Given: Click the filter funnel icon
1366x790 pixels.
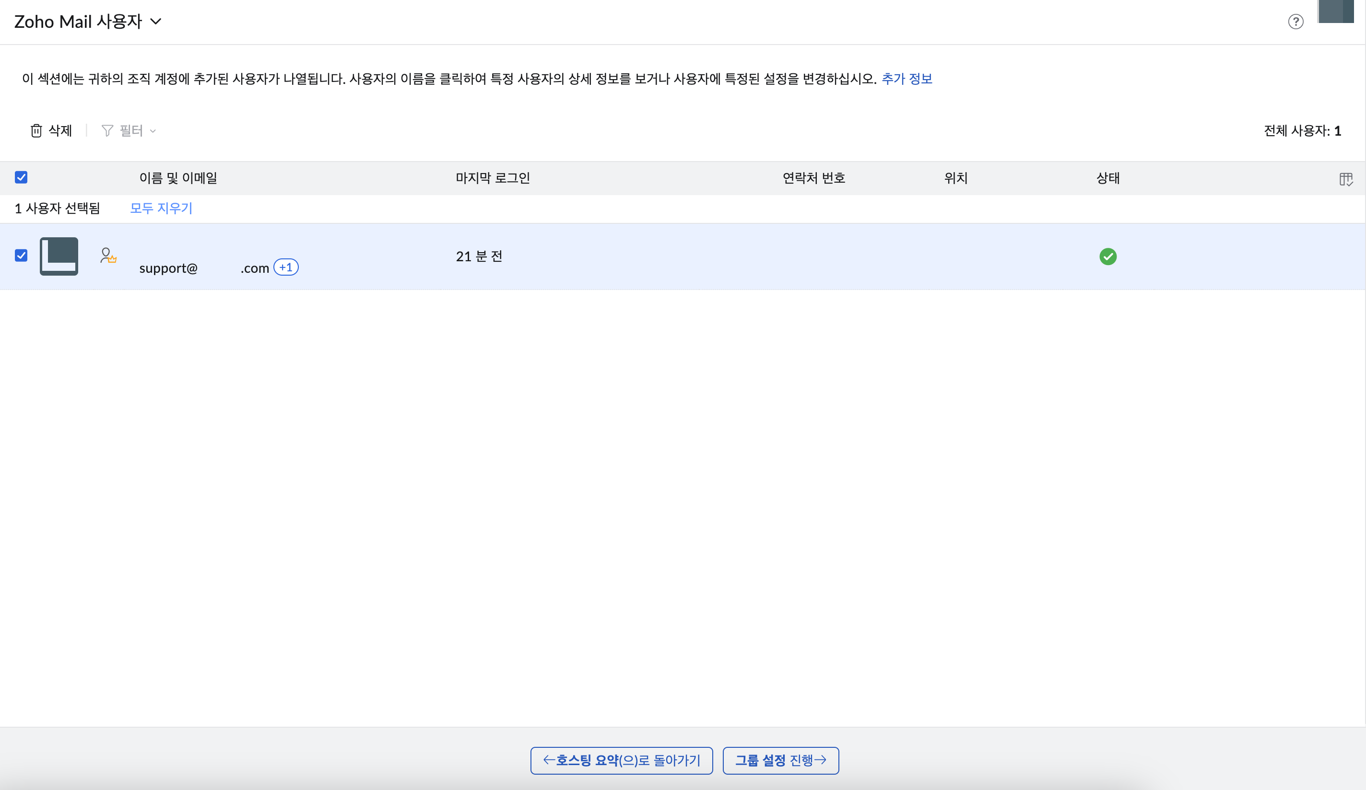Looking at the screenshot, I should [x=107, y=130].
